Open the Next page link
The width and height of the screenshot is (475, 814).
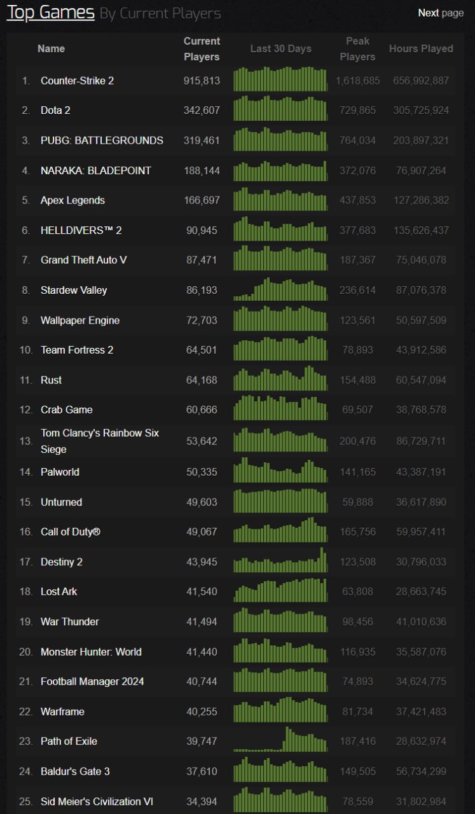click(440, 13)
